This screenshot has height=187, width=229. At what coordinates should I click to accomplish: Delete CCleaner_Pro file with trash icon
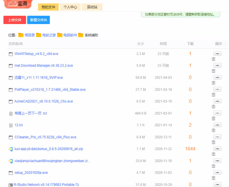214,142
